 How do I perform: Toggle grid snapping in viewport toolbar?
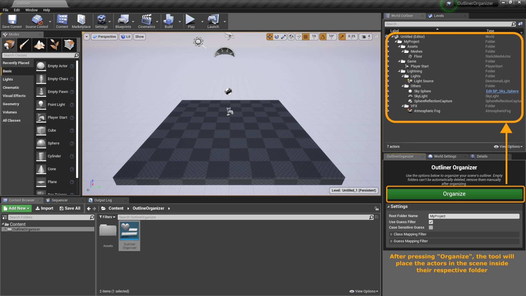coord(306,36)
